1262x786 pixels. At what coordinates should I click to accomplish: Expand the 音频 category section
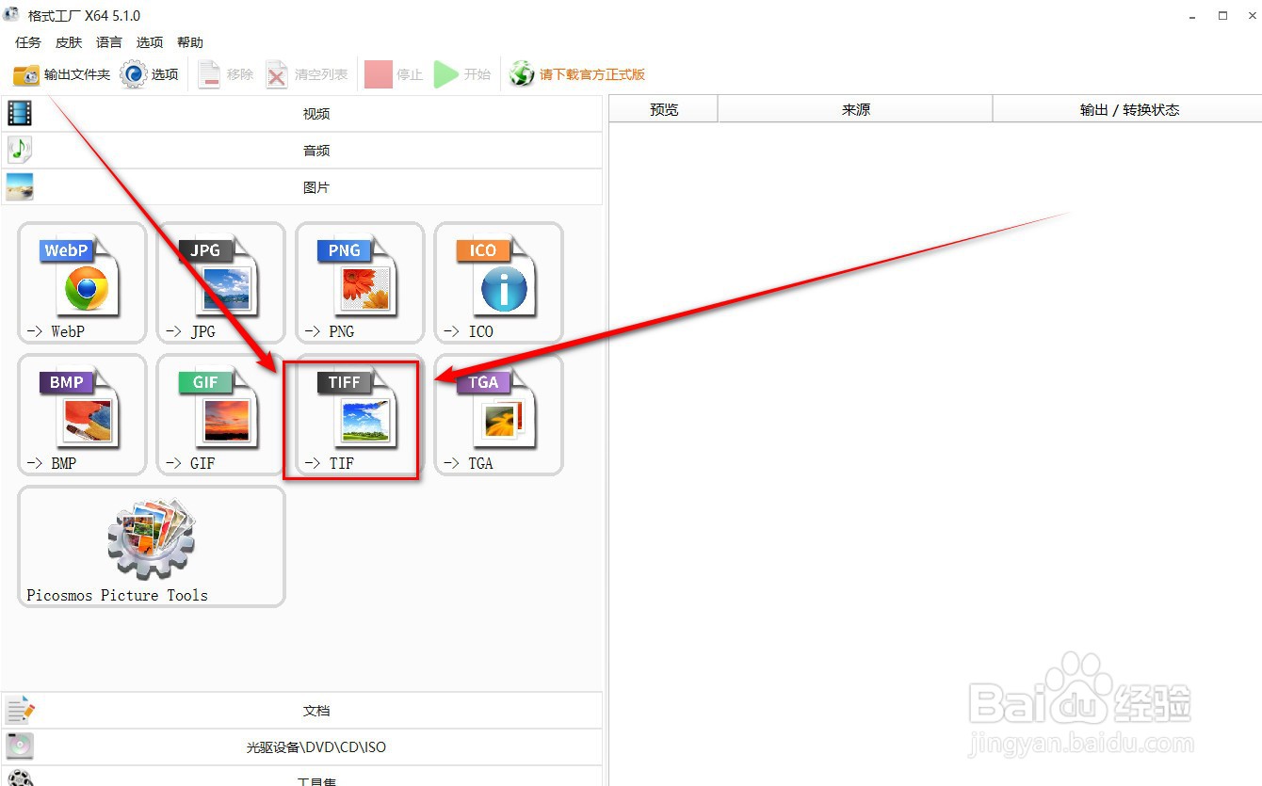(301, 151)
